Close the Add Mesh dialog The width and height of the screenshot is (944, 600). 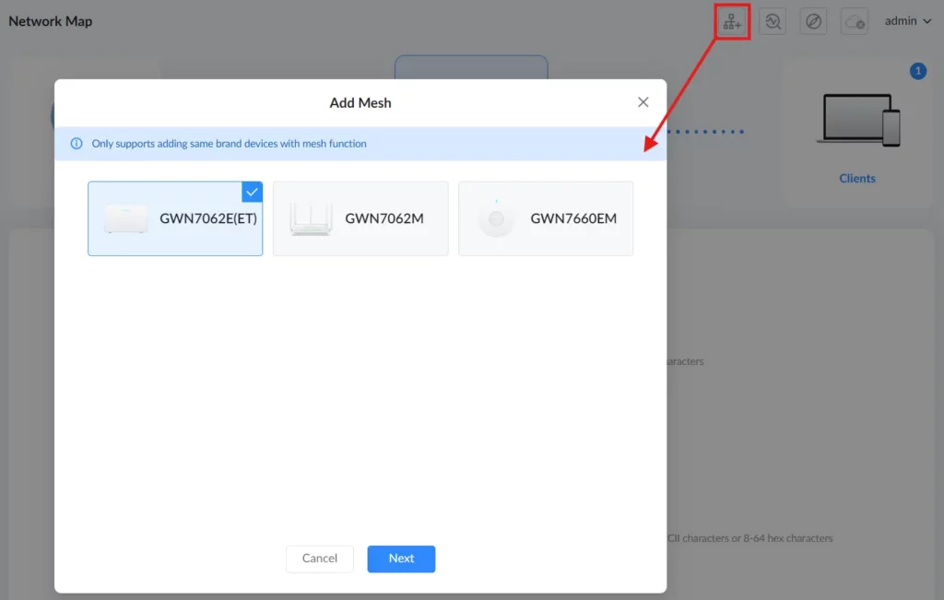click(x=643, y=102)
